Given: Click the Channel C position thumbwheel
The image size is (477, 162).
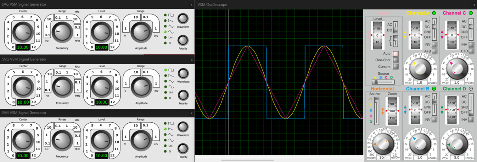Looking at the screenshot, I should tap(452, 35).
